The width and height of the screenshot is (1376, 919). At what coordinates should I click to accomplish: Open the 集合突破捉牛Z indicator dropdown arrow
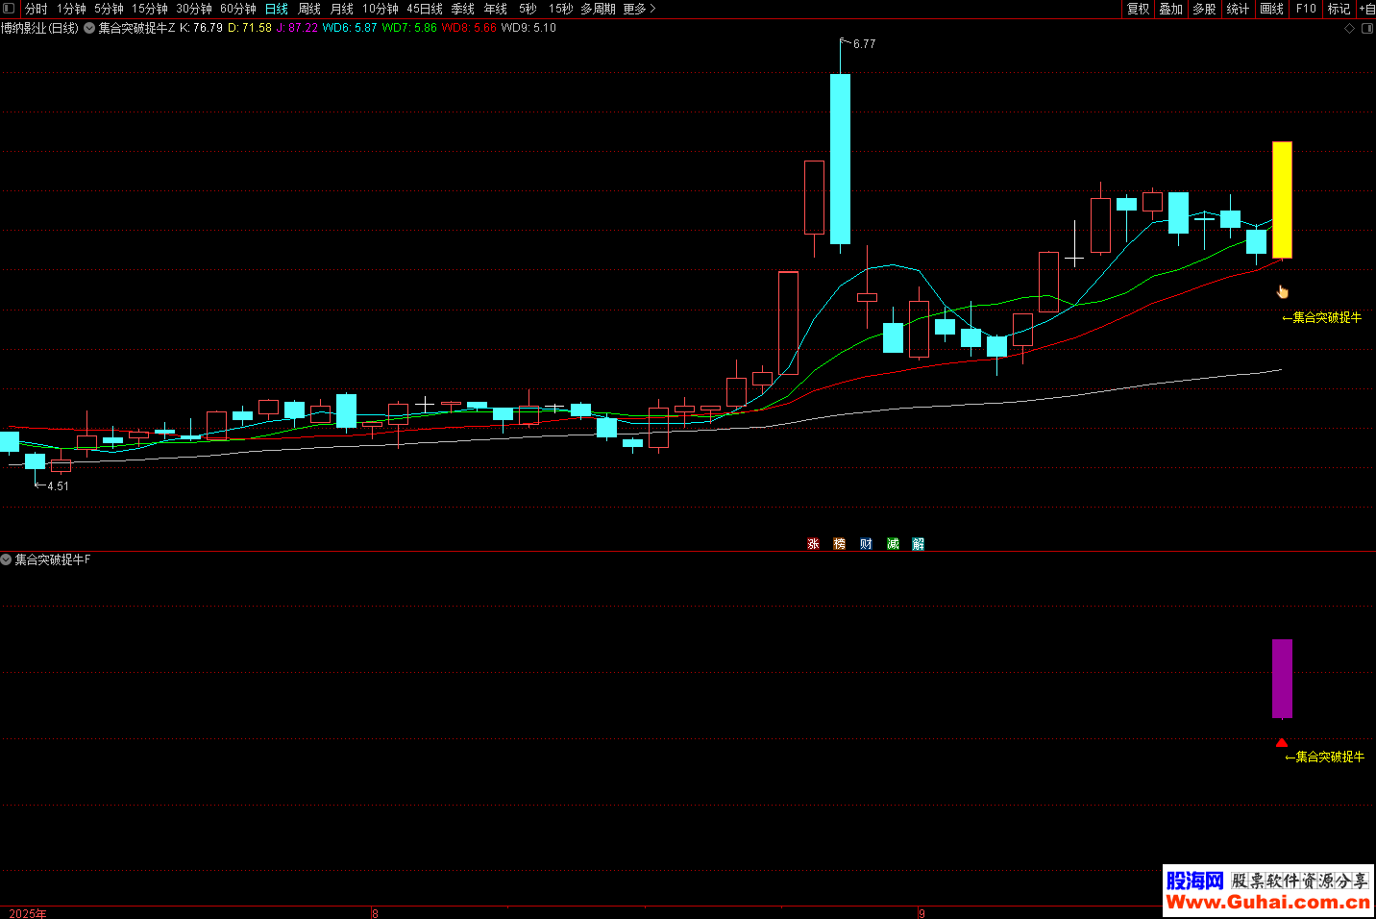coord(89,28)
